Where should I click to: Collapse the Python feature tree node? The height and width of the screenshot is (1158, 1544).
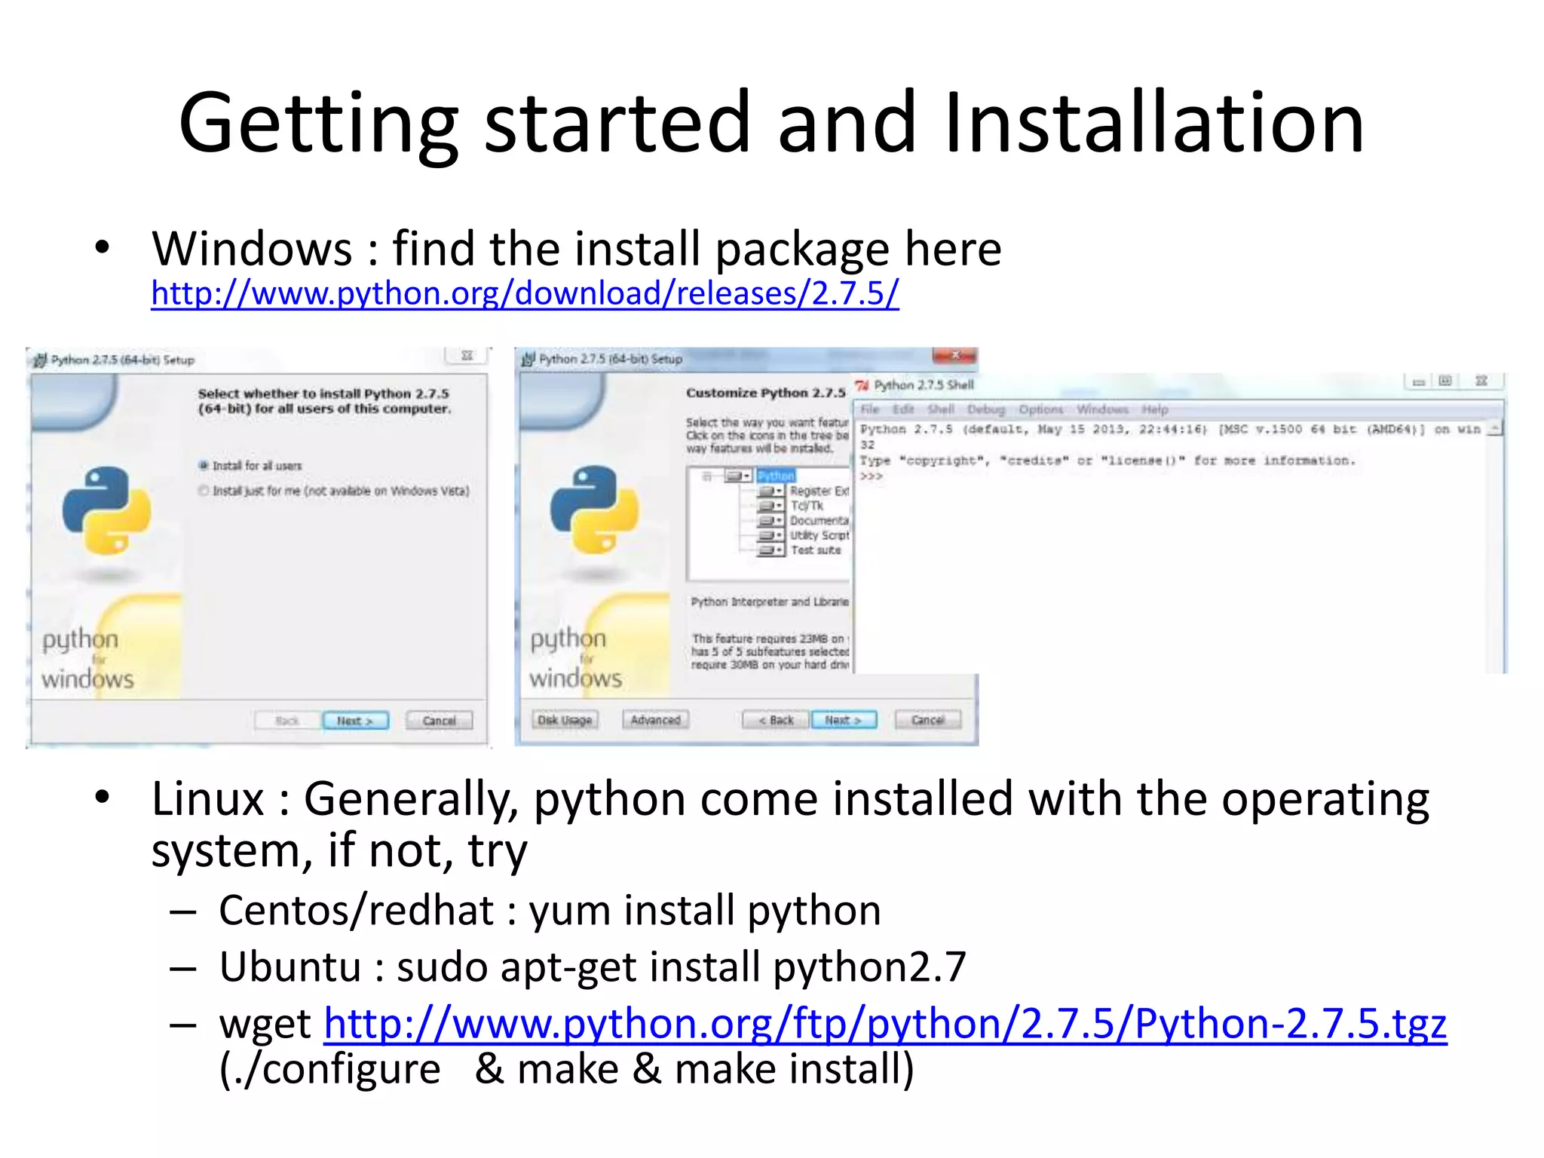tap(706, 476)
